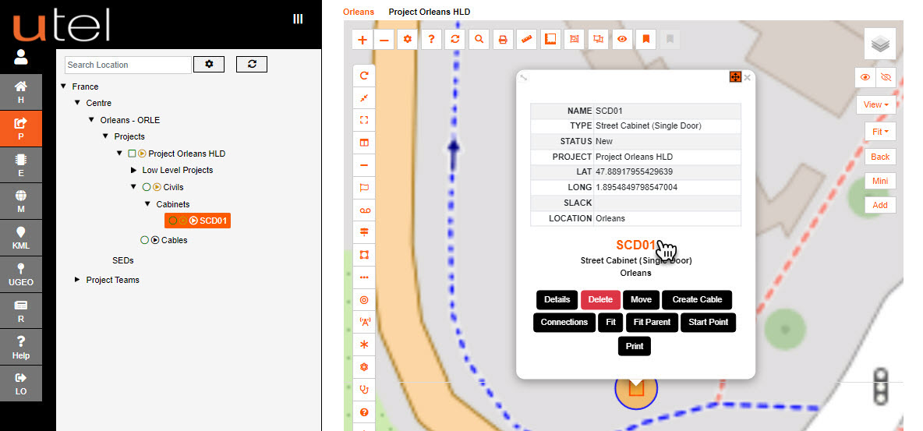Click the play icon beside Cables
This screenshot has height=431, width=923.
155,240
